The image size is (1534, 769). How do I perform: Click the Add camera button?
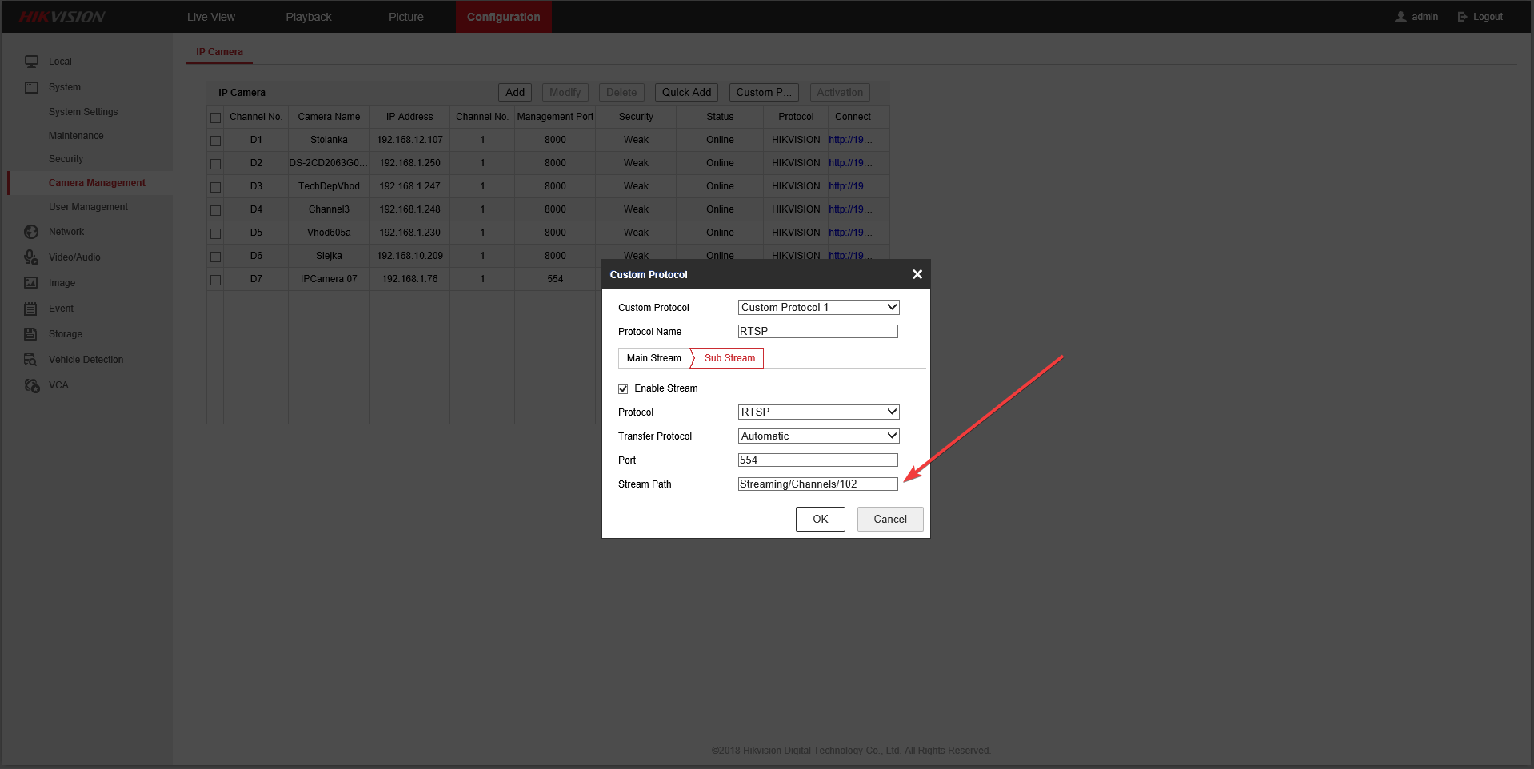click(515, 93)
